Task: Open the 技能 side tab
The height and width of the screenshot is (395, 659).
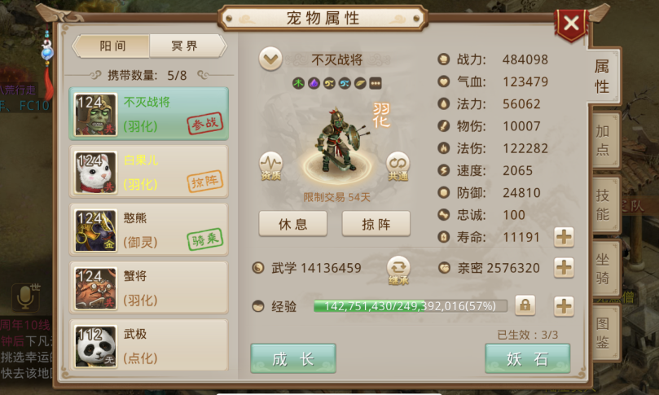Action: [x=604, y=204]
